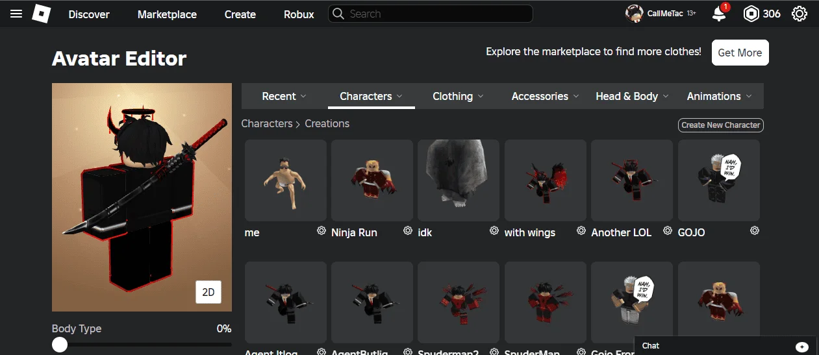Open settings gear for 'idk' character
Screen dimensions: 819x355
click(x=494, y=231)
